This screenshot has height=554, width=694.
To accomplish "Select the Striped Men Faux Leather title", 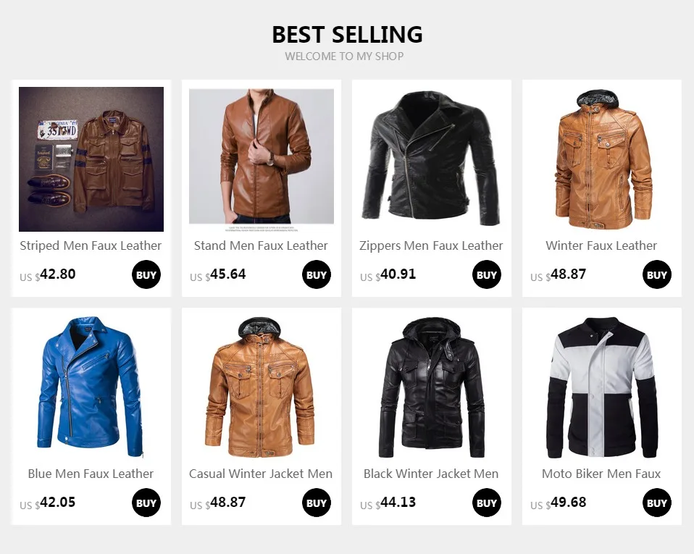I will click(x=91, y=245).
